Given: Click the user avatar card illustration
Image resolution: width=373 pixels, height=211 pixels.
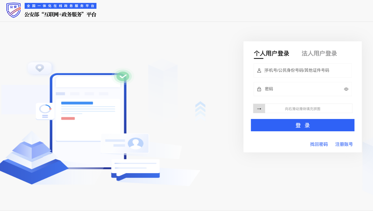Looking at the screenshot, I should point(125,143).
